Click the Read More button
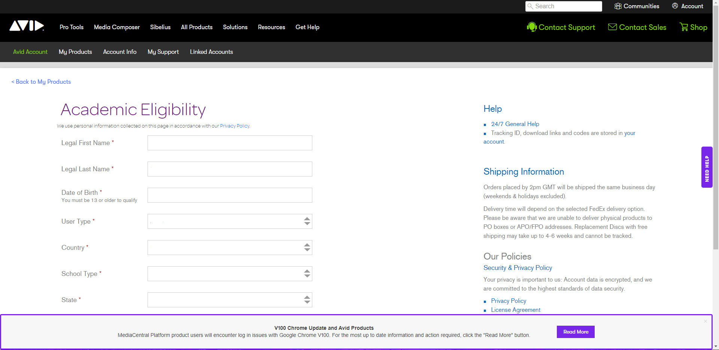 [x=576, y=332]
